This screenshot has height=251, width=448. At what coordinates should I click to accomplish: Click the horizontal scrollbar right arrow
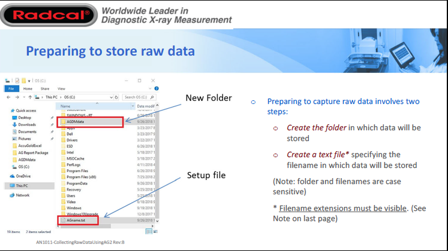pos(152,226)
